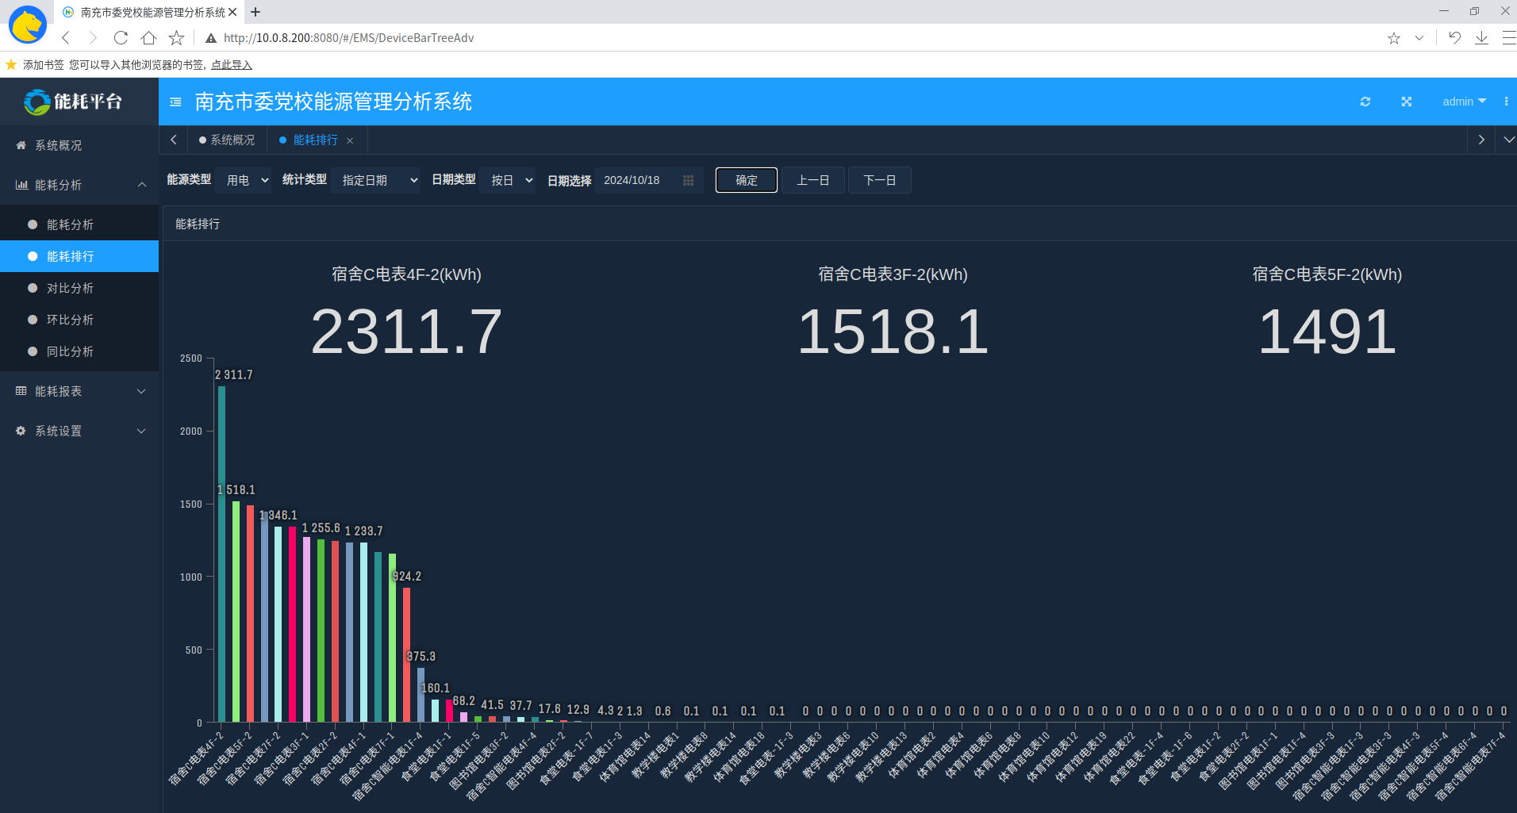The image size is (1517, 813).
Task: Open 环比分析 in the sidebar
Action: (79, 320)
